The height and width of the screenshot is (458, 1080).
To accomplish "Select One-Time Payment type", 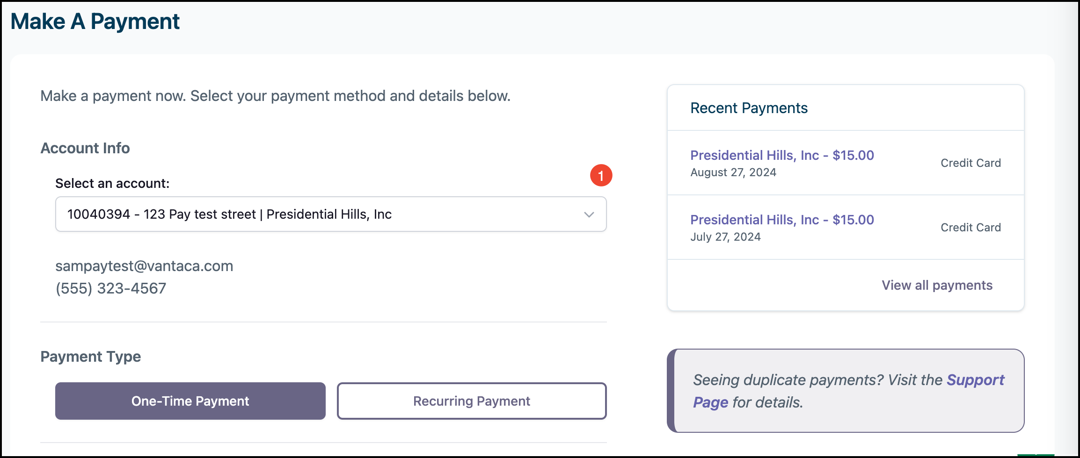I will (x=190, y=401).
